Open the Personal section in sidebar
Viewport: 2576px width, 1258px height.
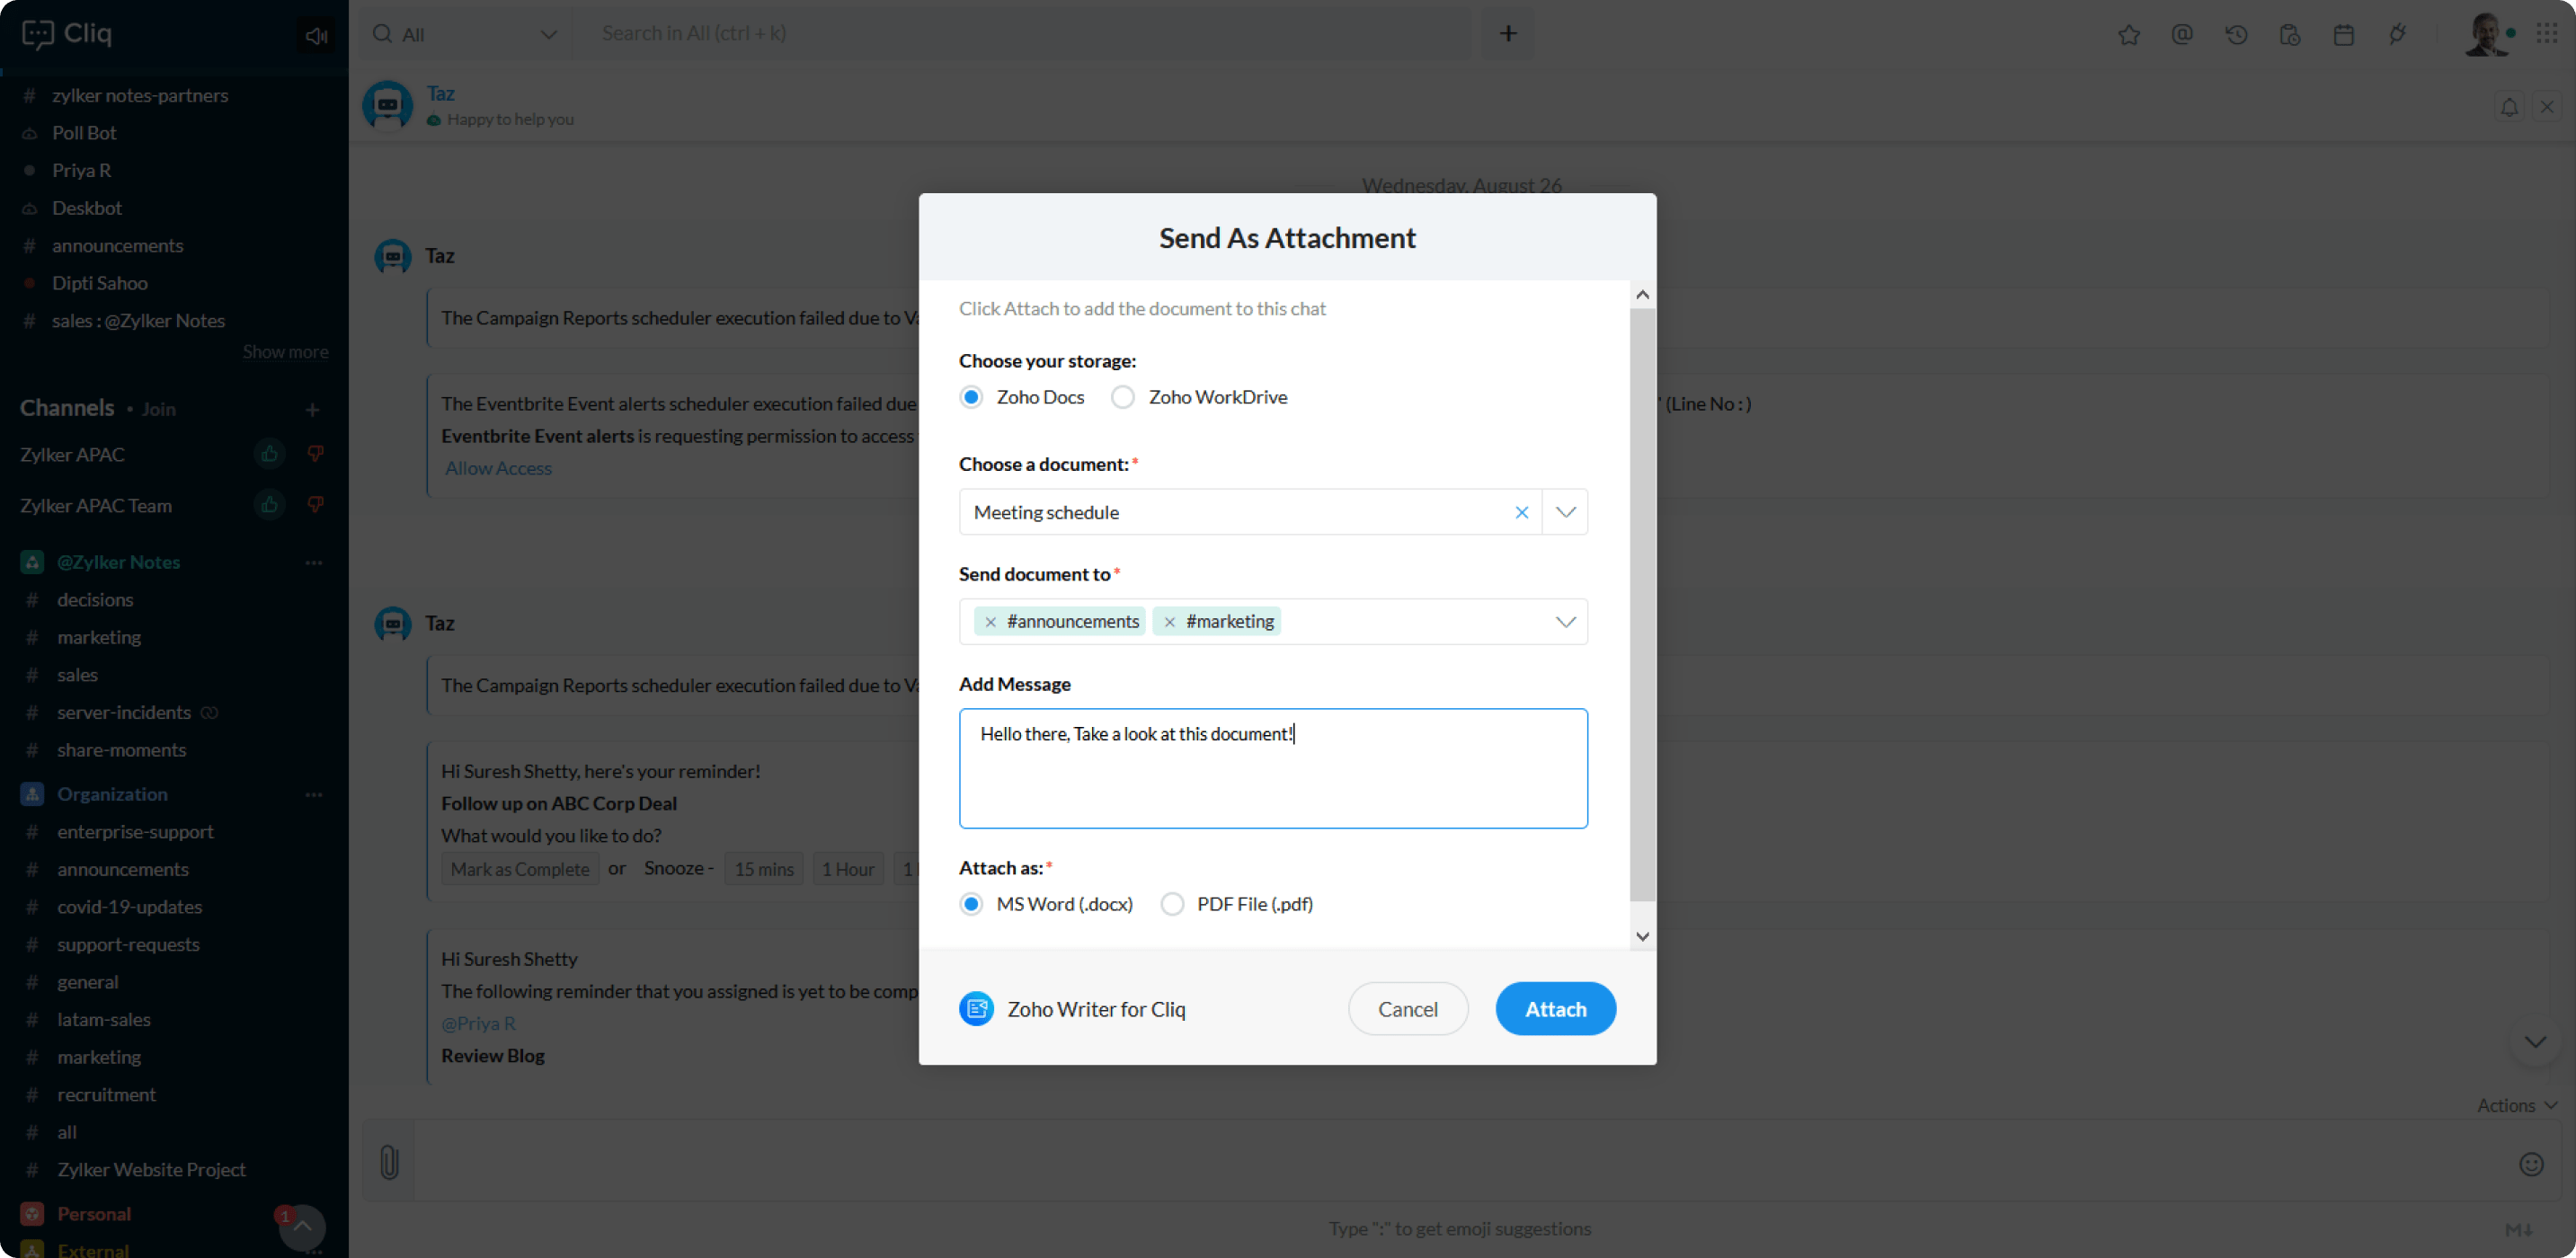point(94,1213)
